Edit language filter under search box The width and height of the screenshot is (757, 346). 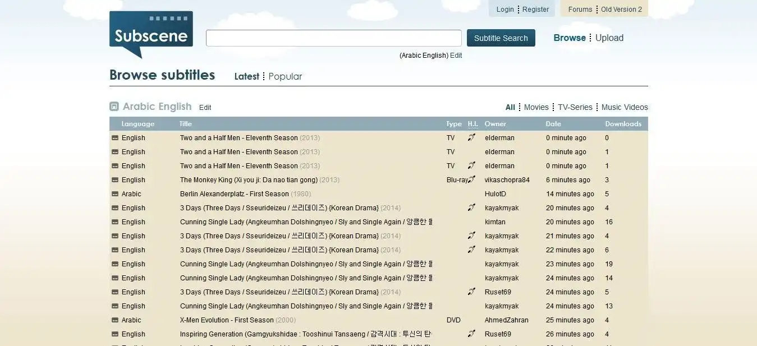coord(456,56)
